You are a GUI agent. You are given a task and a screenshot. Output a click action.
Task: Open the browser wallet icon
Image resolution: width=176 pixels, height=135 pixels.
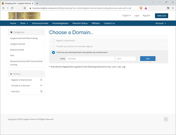point(168,8)
